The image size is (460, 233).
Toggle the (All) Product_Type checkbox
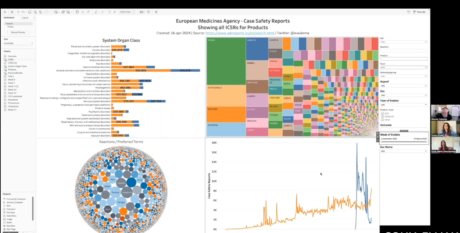[x=382, y=113]
